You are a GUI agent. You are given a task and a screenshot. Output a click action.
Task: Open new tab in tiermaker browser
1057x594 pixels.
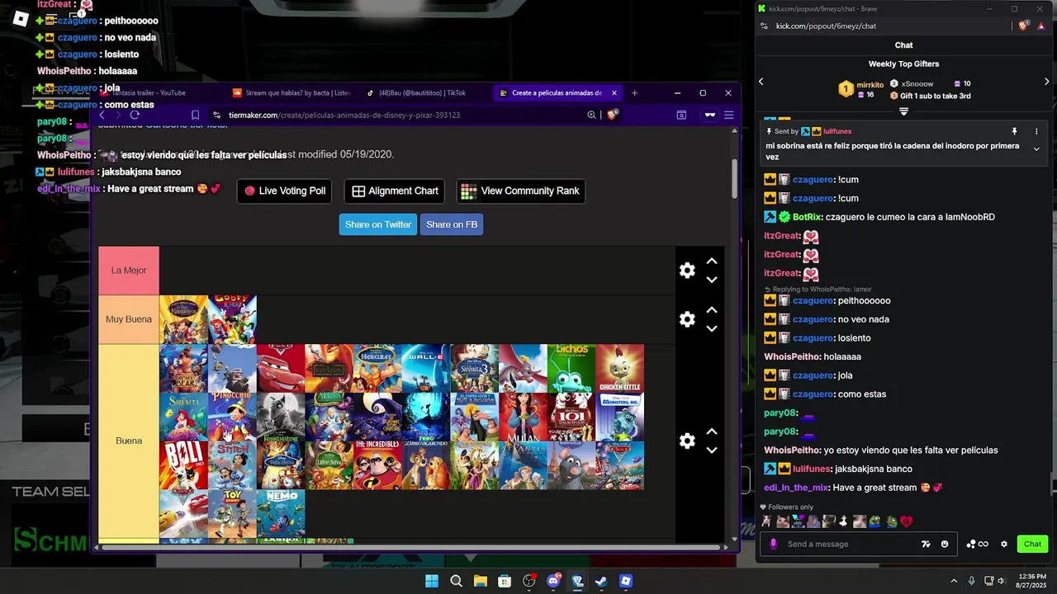(x=634, y=93)
